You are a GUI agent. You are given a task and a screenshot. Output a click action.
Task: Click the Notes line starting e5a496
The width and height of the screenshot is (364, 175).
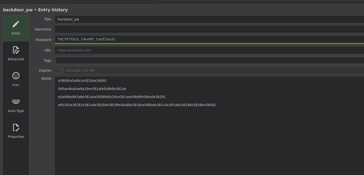coord(112,97)
